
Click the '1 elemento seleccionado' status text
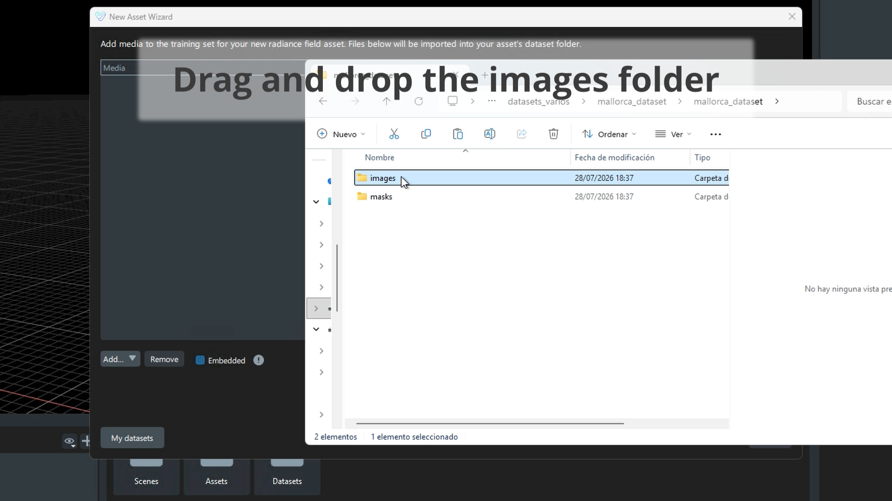coord(414,437)
